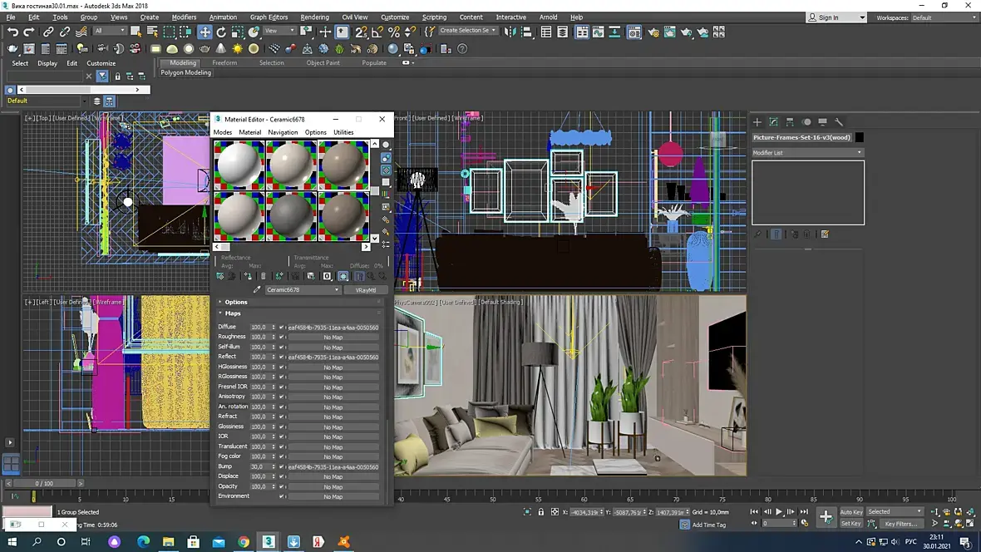
Task: Click the Mirror tool icon
Action: click(x=510, y=32)
